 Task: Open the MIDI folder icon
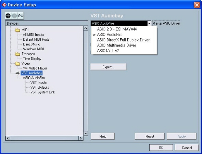coord(18,30)
